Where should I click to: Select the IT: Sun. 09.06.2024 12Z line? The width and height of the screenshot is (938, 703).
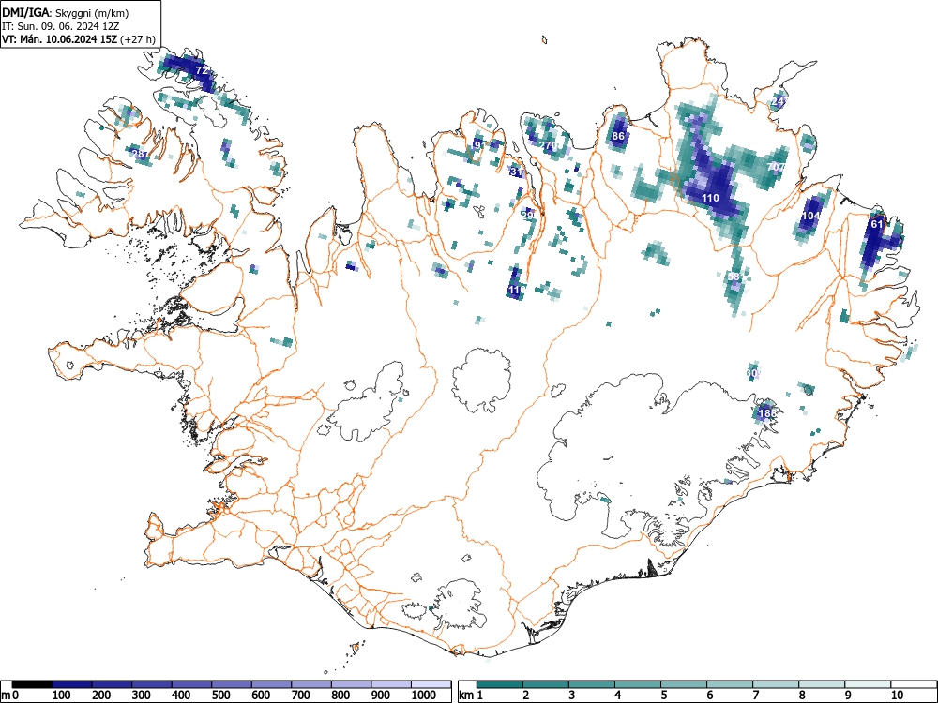click(60, 26)
